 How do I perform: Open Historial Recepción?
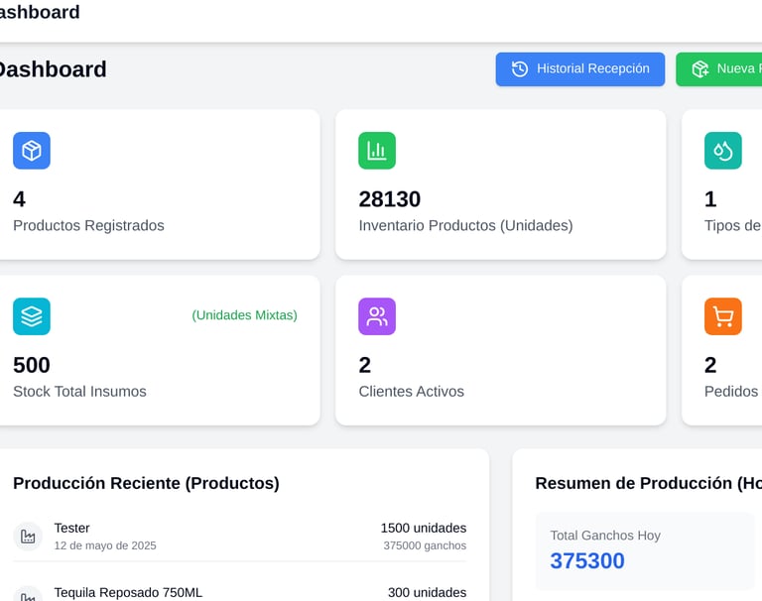coord(580,69)
